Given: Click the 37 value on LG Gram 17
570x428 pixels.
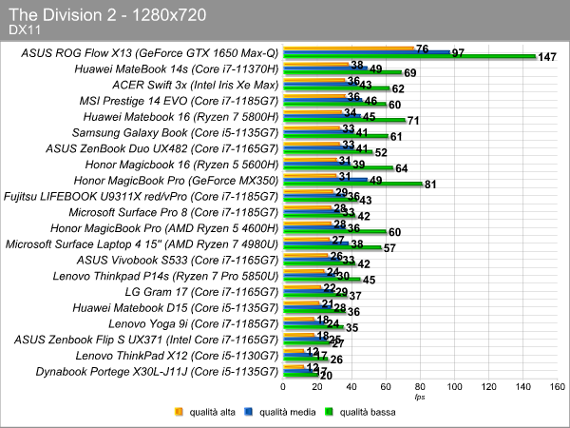Looking at the screenshot, I should click(355, 296).
